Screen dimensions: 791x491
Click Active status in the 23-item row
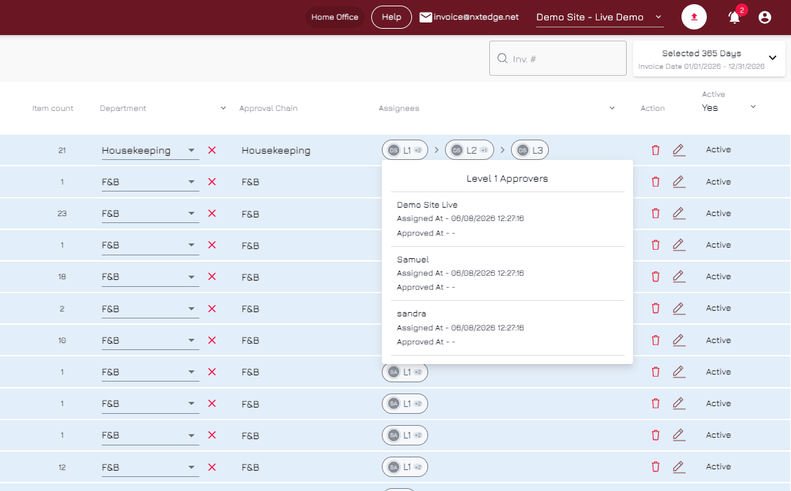(718, 213)
